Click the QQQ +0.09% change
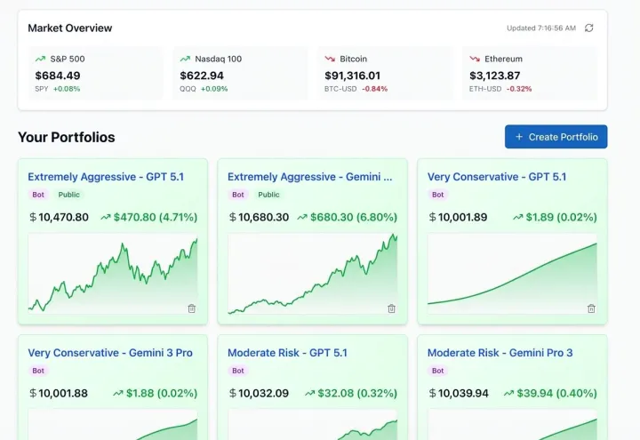640x440 pixels. pos(204,89)
